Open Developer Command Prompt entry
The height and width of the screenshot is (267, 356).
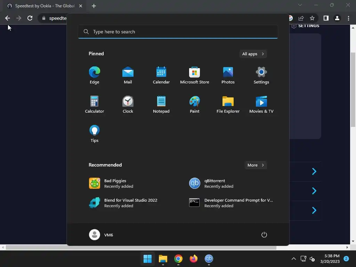(232, 203)
